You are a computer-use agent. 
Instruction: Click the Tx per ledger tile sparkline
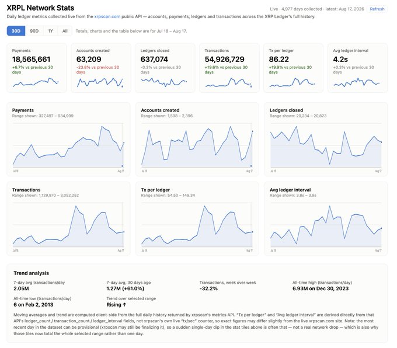click(x=292, y=82)
